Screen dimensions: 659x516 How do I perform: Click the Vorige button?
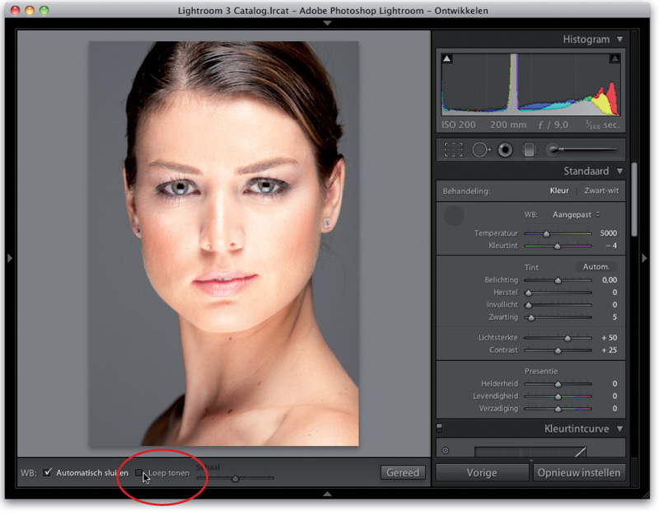(x=482, y=472)
